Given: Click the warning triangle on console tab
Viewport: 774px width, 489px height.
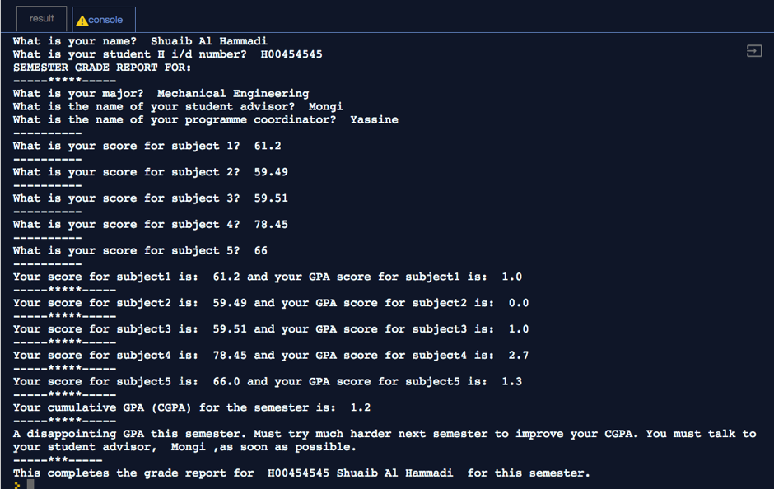Looking at the screenshot, I should (x=83, y=18).
